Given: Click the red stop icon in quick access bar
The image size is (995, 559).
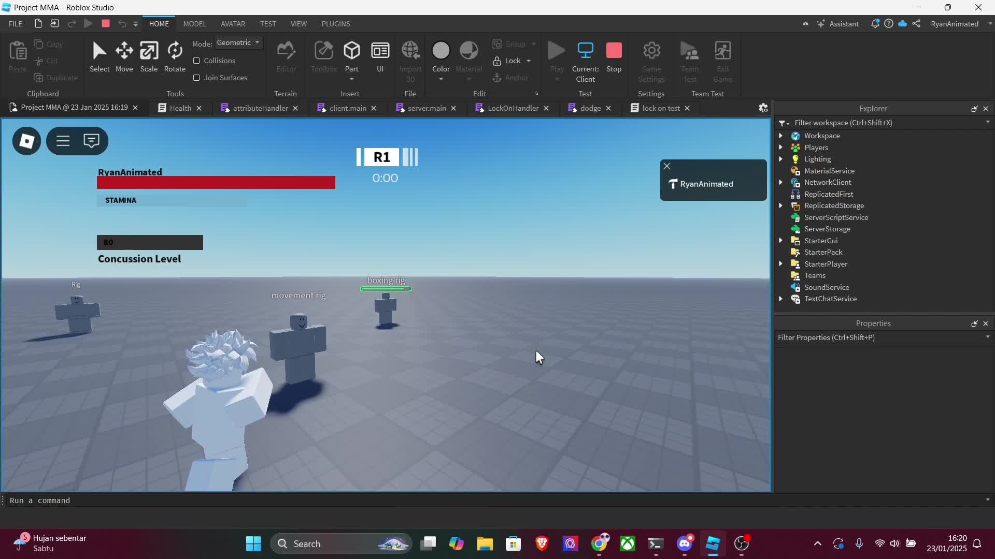Looking at the screenshot, I should coord(106,23).
